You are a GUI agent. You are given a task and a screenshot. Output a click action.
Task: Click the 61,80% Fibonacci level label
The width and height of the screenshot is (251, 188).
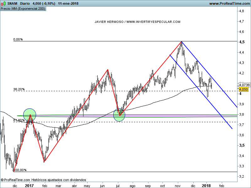19,120
